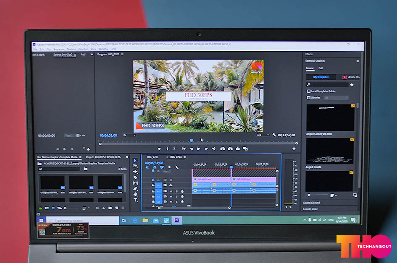Screen dimensions: 397x263
Task: Expand Source panel overflow tabs chevron
Action: pos(92,55)
